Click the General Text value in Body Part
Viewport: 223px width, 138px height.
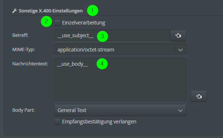(x=72, y=110)
